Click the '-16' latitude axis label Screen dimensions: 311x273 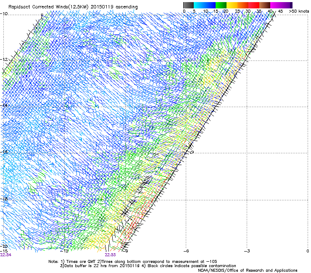pyautogui.click(x=4, y=152)
